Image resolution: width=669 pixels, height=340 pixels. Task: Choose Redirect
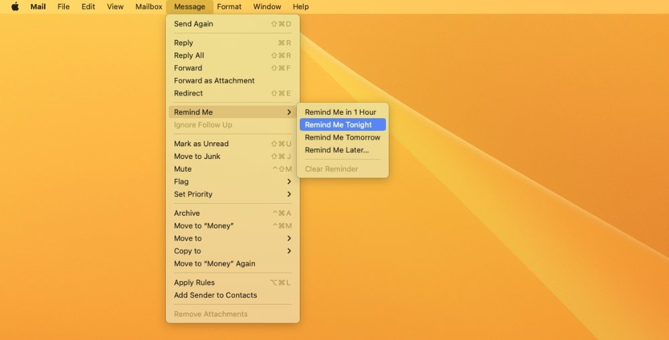(x=233, y=94)
